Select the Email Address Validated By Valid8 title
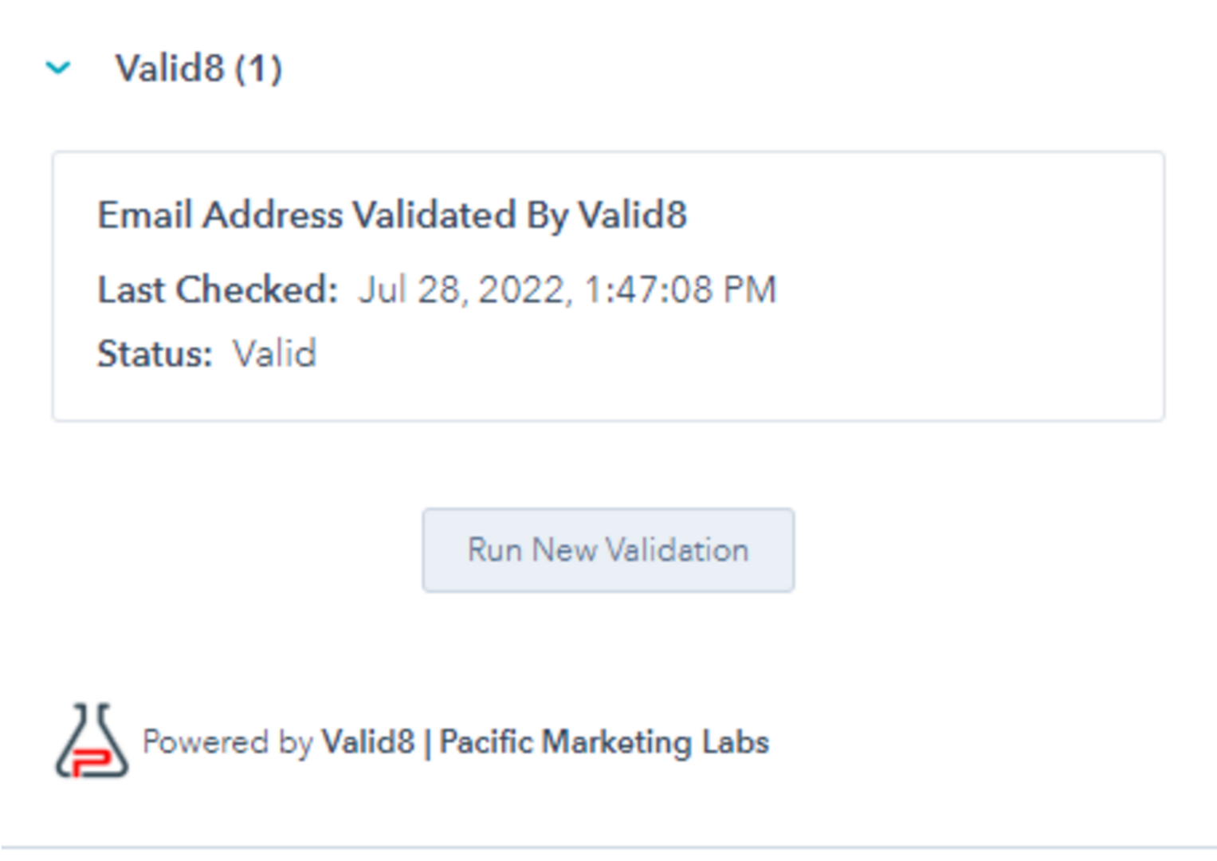1217x861 pixels. coord(391,215)
